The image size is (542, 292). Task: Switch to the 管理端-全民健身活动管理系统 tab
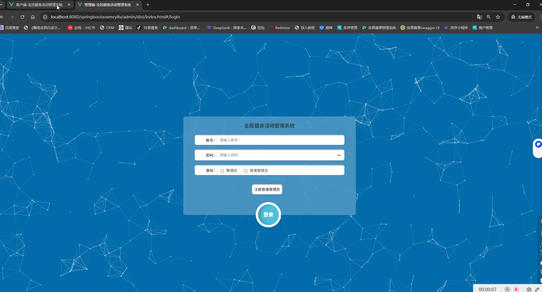click(108, 5)
